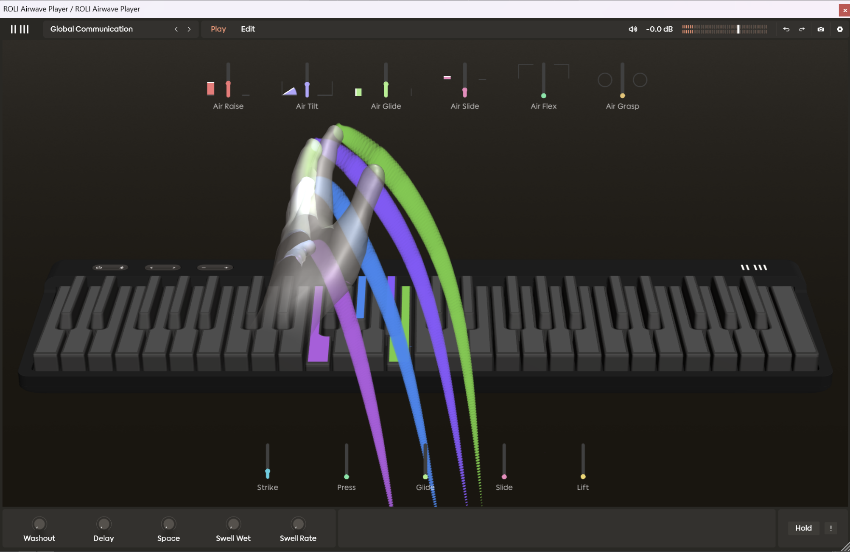Switch to the Play tab

tap(218, 29)
